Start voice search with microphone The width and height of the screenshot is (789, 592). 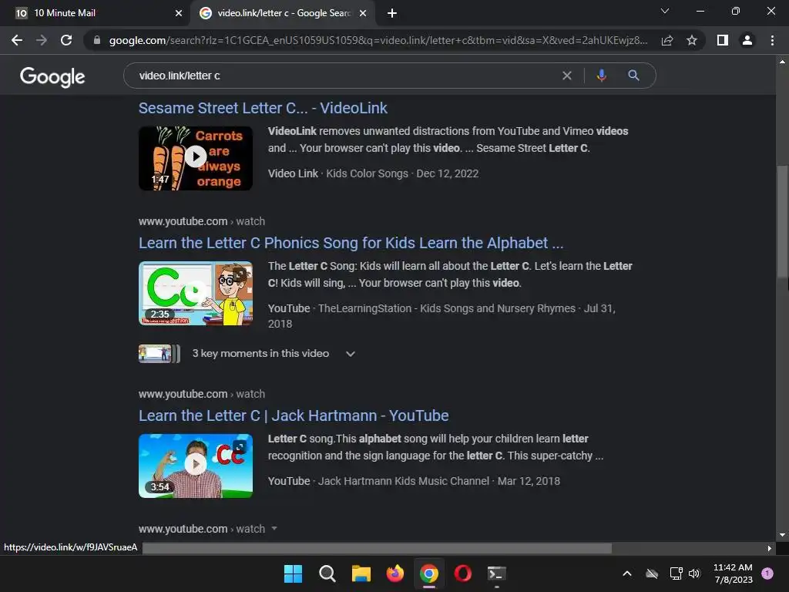tap(601, 76)
